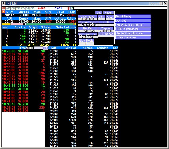
Task: Click the FD toolbar button
Action: (13, 8)
